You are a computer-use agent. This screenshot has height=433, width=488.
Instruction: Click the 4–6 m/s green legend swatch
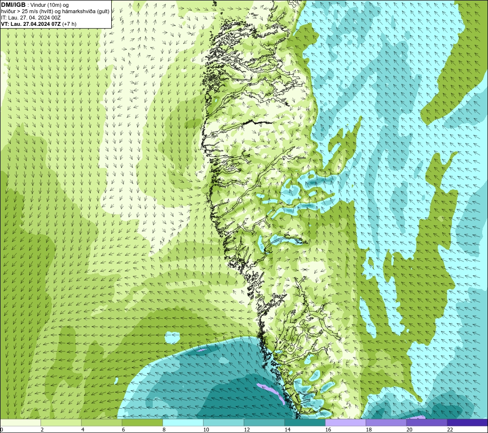click(x=102, y=422)
